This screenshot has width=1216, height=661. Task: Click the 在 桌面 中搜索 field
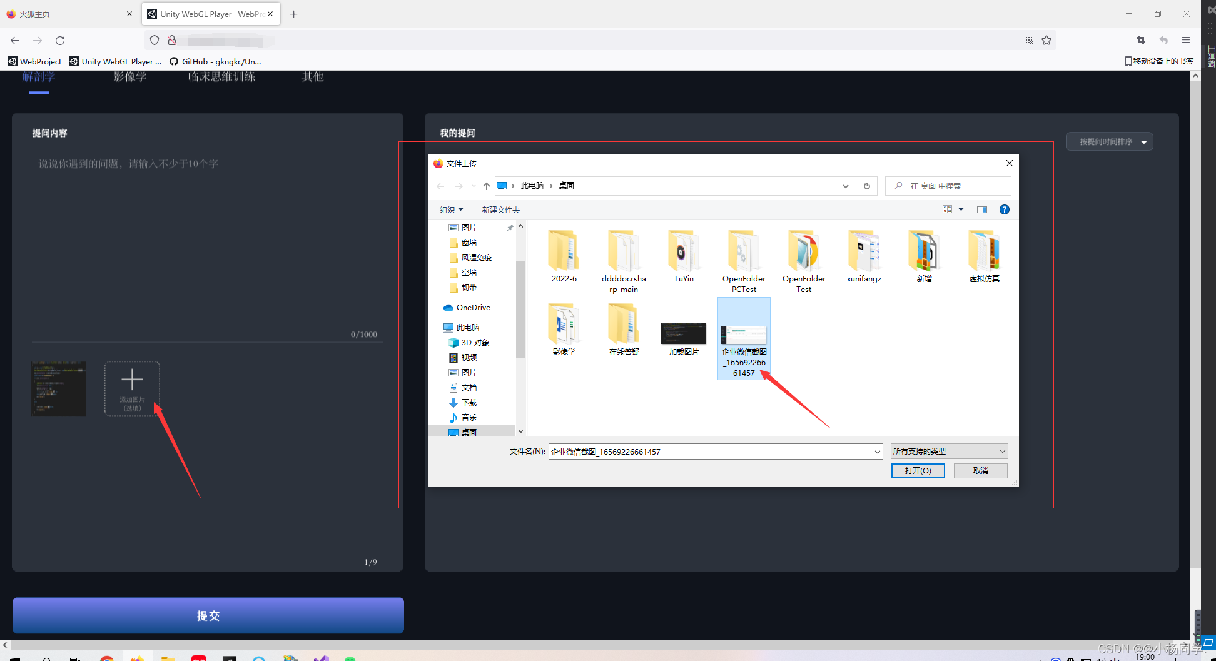948,186
